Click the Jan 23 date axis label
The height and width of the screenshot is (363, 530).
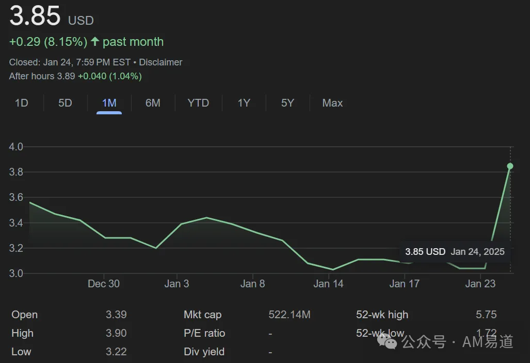(x=480, y=284)
